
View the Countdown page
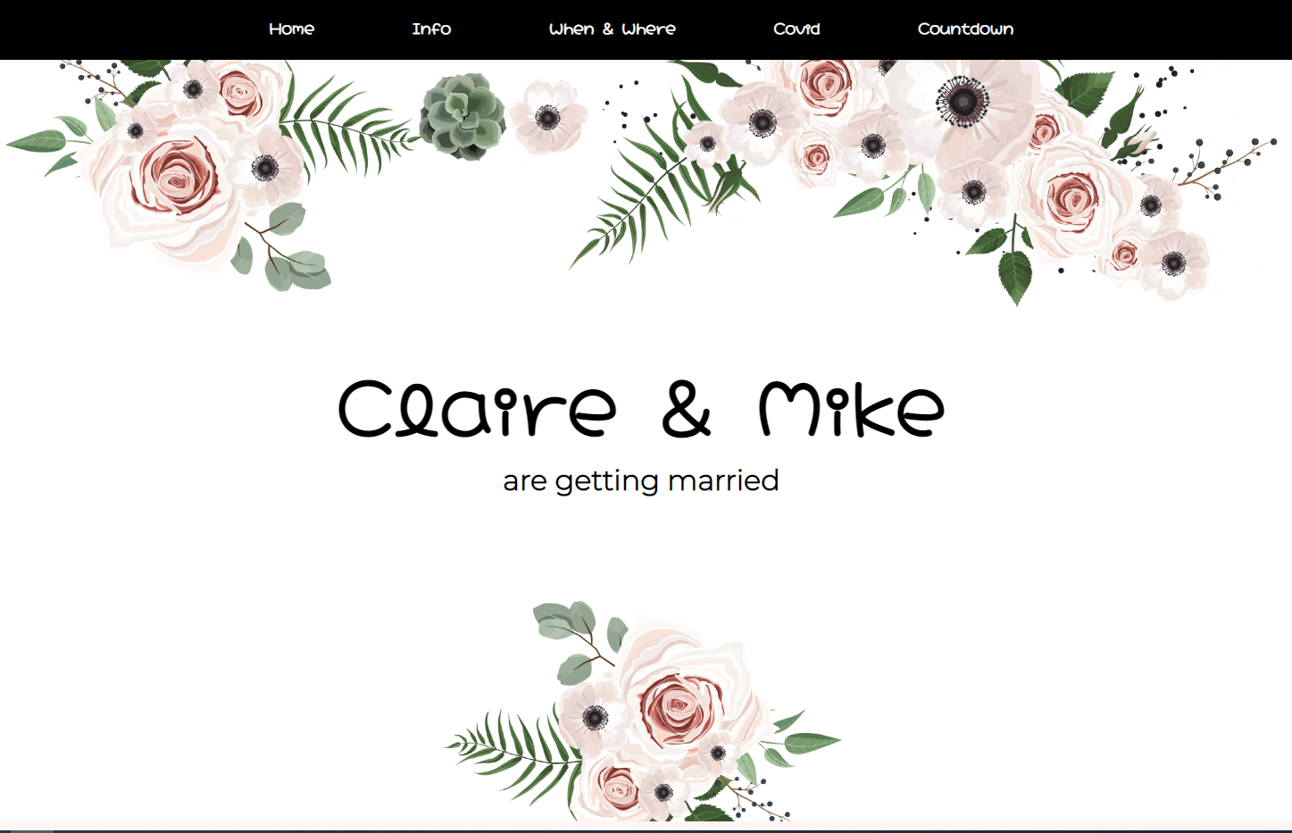(x=965, y=29)
